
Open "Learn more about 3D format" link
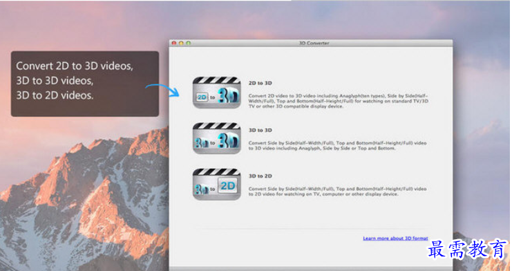point(395,239)
